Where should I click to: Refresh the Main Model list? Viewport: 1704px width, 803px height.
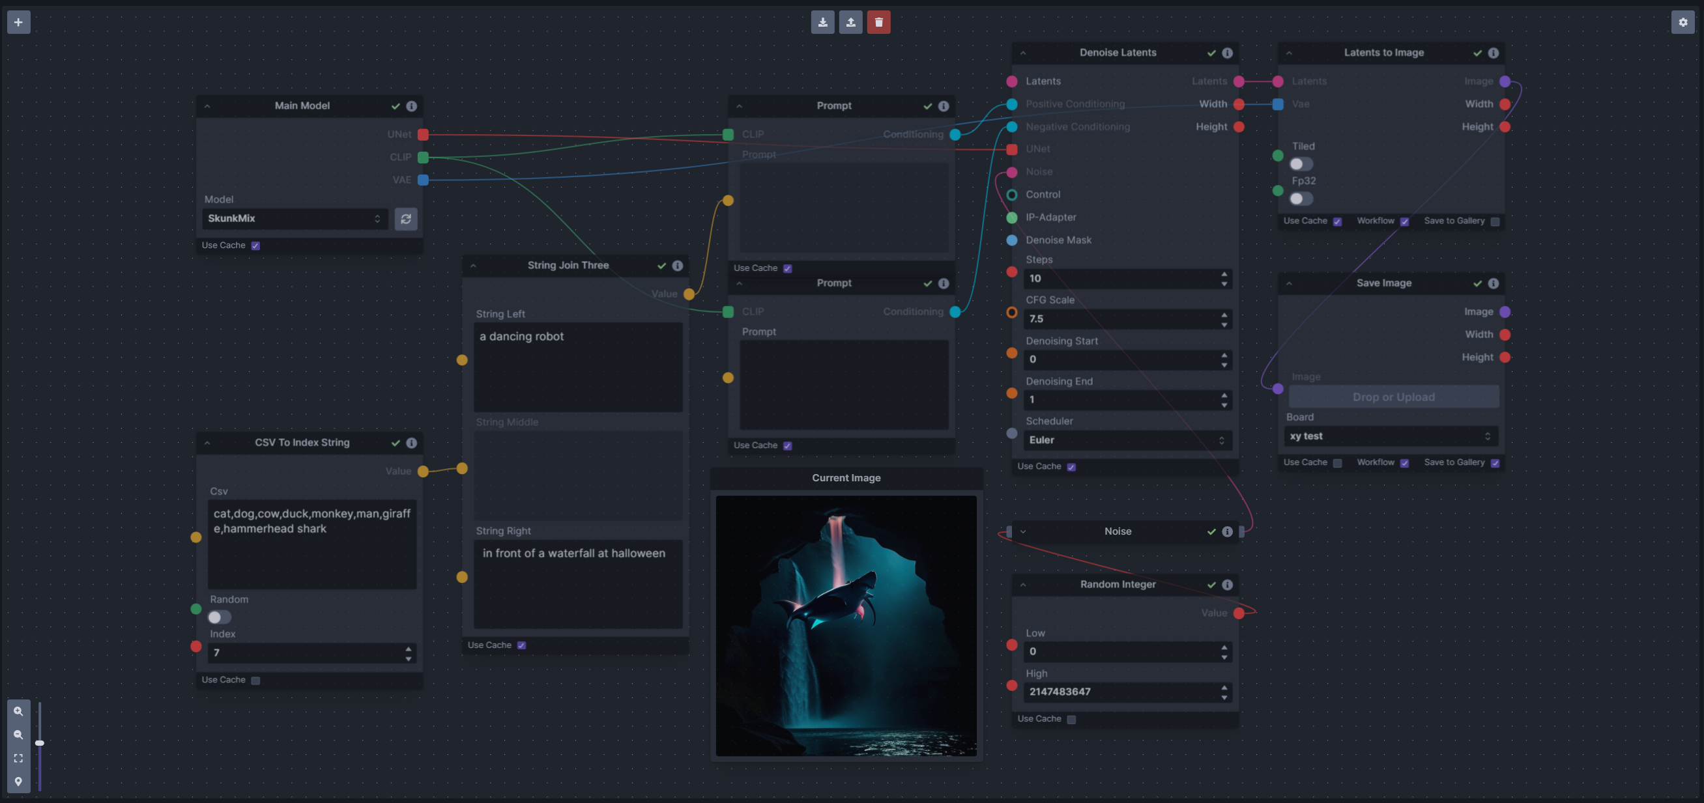click(405, 219)
